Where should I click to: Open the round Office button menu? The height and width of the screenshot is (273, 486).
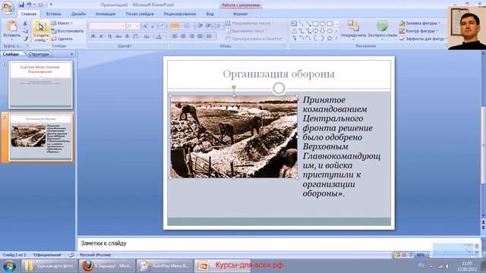point(8,8)
